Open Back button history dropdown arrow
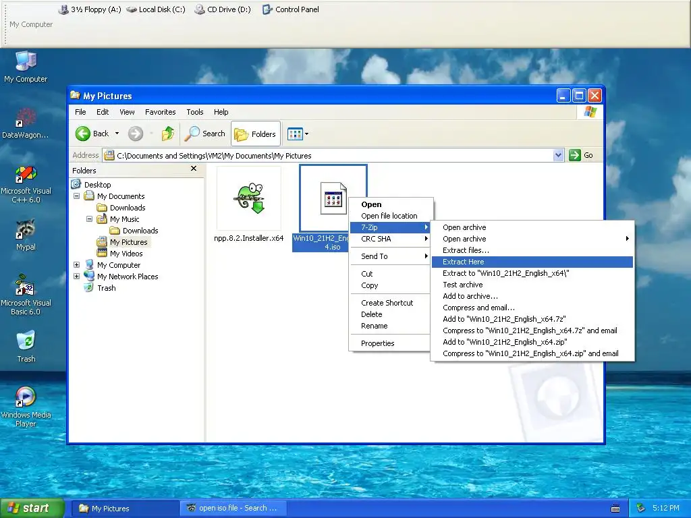Viewport: 691px width, 518px height. (x=117, y=134)
